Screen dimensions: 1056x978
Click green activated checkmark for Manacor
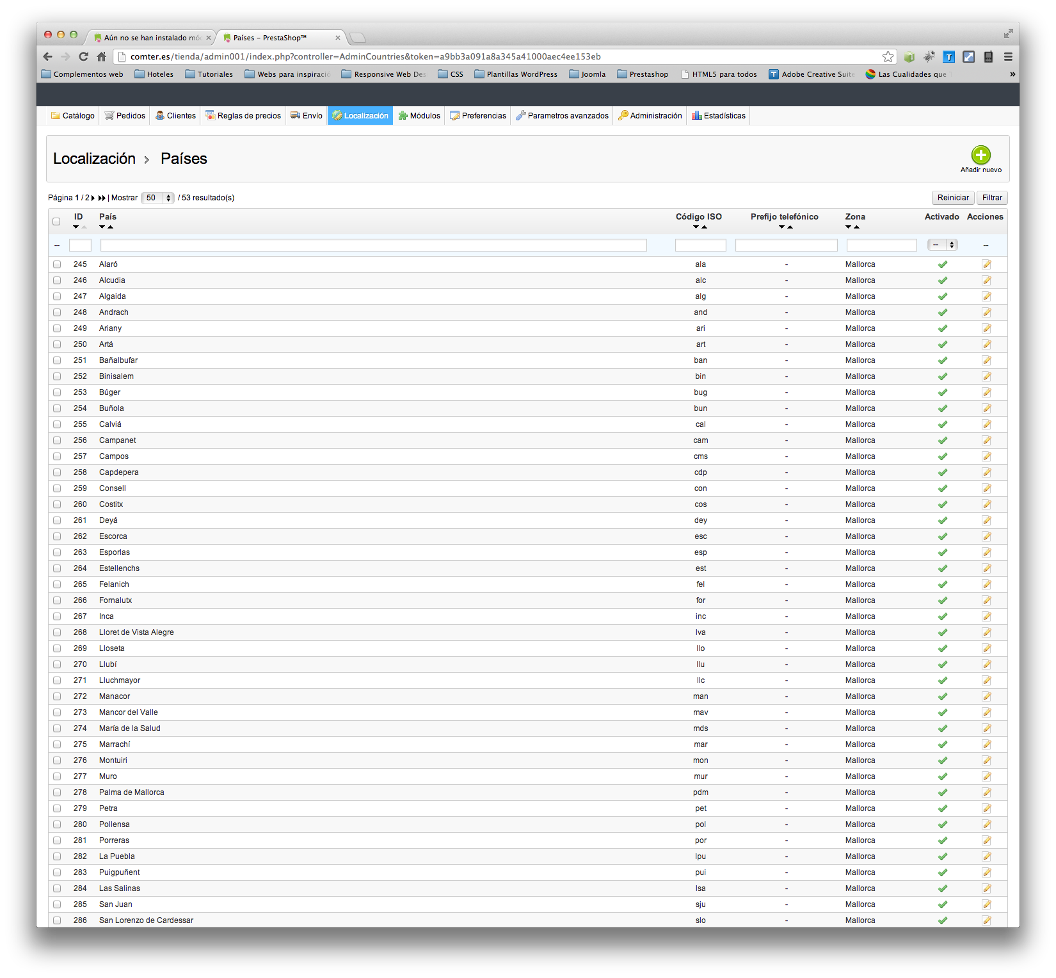942,696
